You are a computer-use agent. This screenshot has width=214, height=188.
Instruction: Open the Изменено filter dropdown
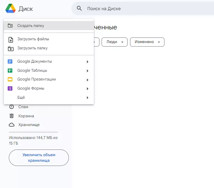(147, 42)
